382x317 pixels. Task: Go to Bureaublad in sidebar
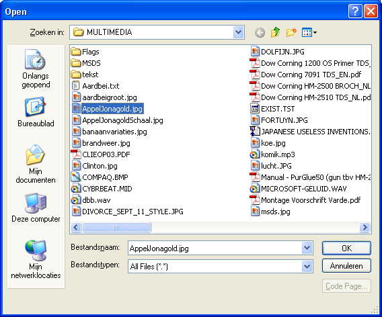click(36, 112)
